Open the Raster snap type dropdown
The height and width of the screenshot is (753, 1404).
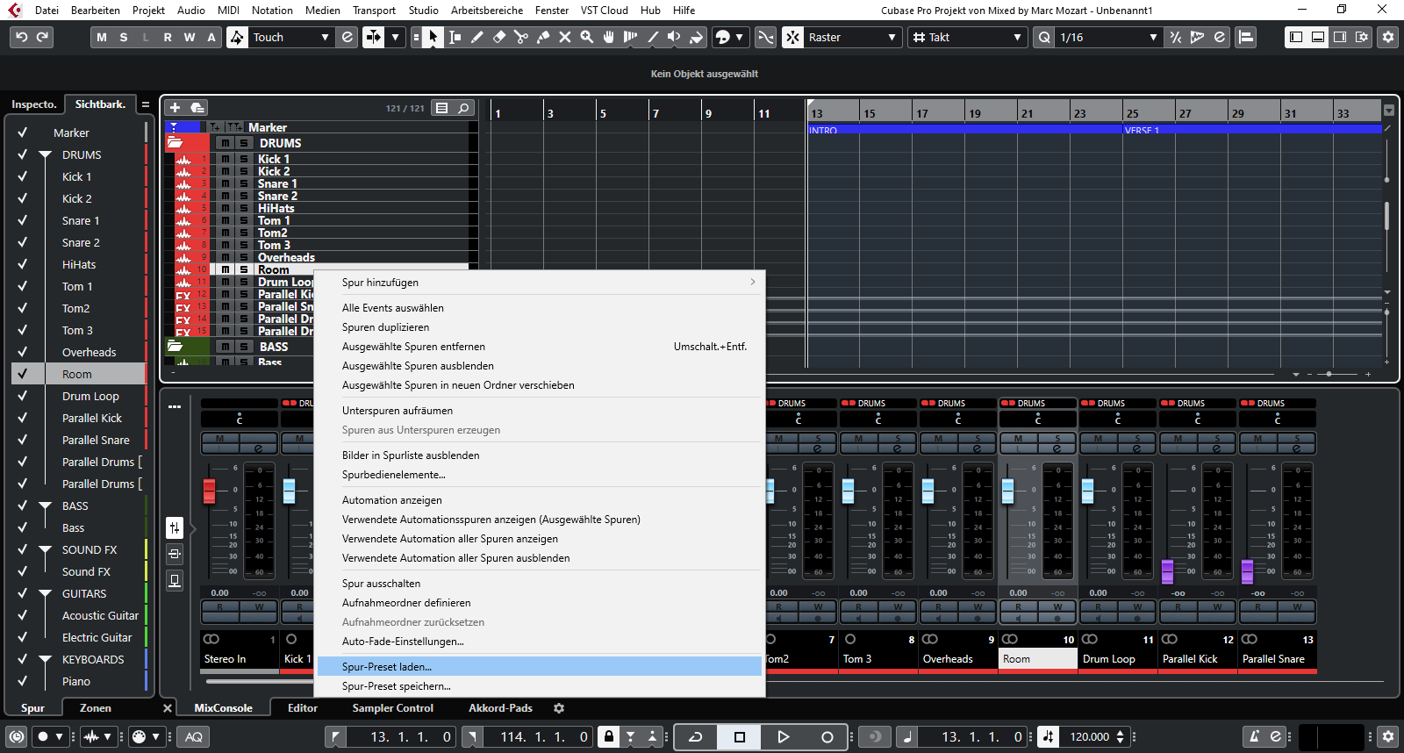click(853, 37)
